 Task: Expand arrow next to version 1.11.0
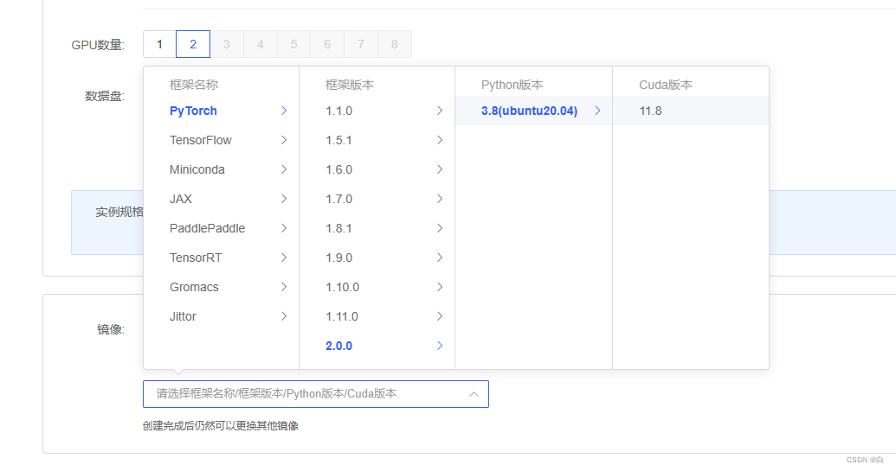[x=440, y=316]
